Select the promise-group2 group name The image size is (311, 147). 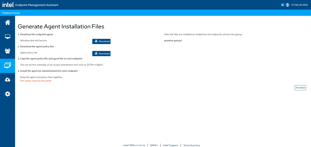(x=173, y=41)
